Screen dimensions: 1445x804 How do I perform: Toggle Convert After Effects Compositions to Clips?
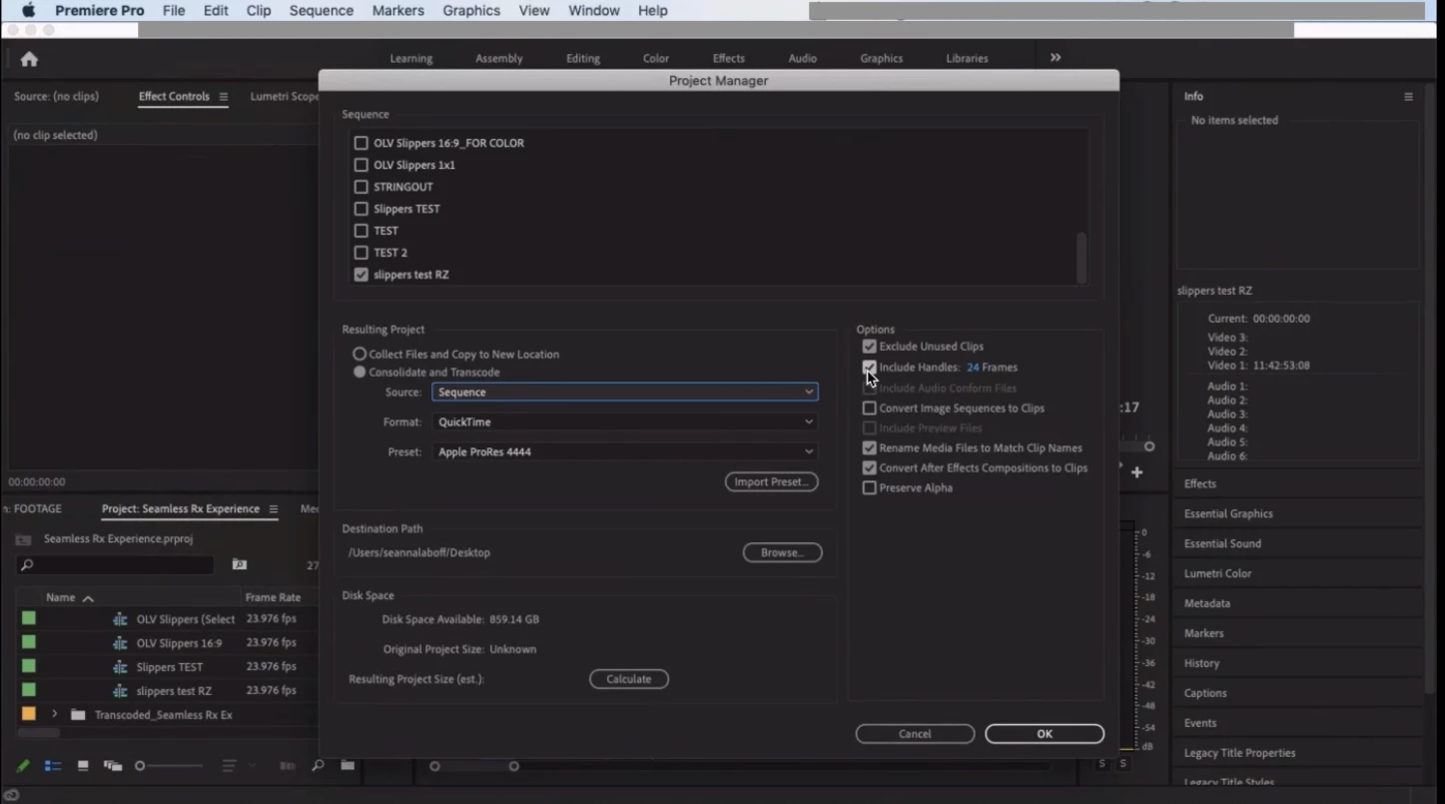(x=869, y=468)
